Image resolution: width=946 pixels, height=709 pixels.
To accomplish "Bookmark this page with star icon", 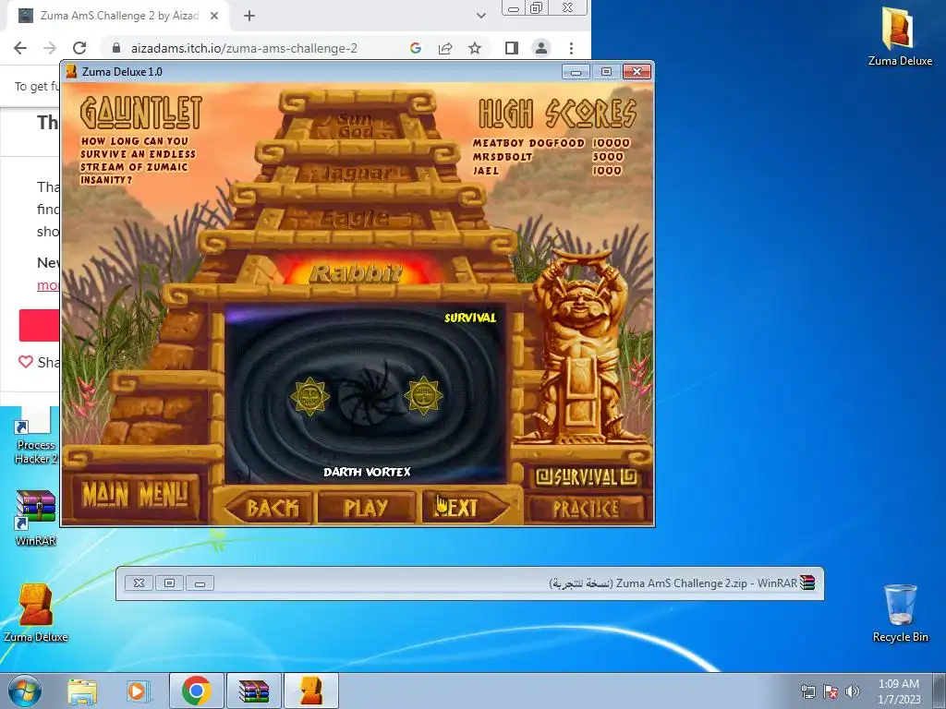I will [x=475, y=48].
